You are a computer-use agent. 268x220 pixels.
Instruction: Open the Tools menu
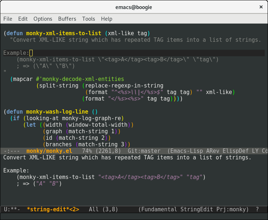coord(89,19)
